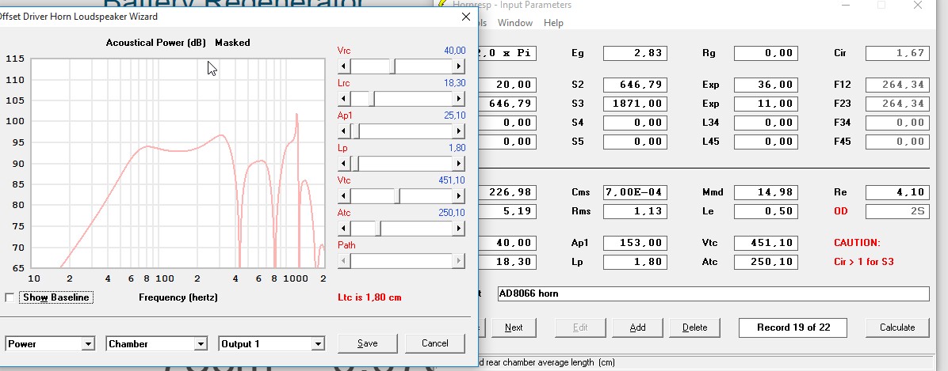Click the Exp field showing 36,00
The image size is (948, 371).
tap(766, 85)
